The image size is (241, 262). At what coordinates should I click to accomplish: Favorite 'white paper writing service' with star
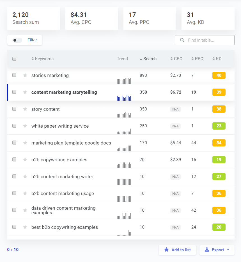tap(25, 126)
